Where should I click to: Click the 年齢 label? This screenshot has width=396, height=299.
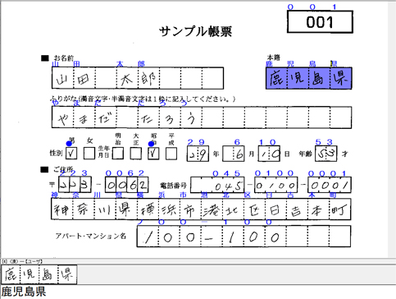(x=305, y=154)
